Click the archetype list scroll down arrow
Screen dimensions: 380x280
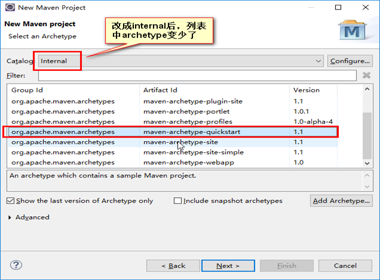367,163
